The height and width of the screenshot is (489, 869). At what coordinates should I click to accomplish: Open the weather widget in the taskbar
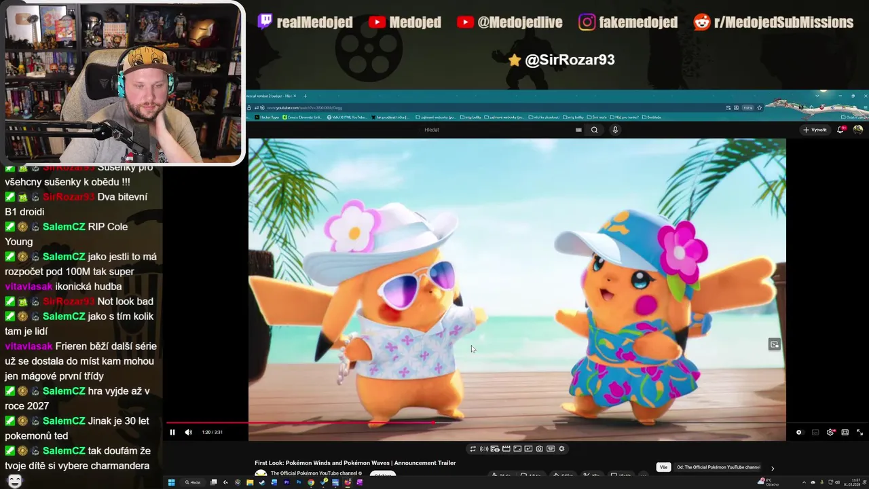[768, 482]
